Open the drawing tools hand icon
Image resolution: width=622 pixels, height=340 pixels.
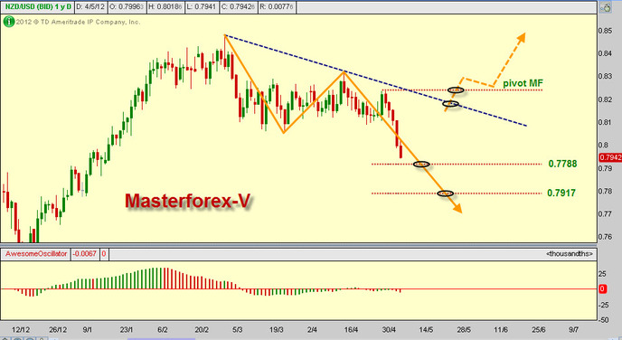[x=606, y=7]
